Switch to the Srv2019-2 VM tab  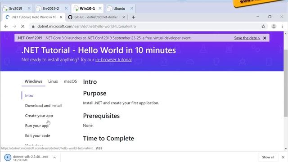point(50,9)
